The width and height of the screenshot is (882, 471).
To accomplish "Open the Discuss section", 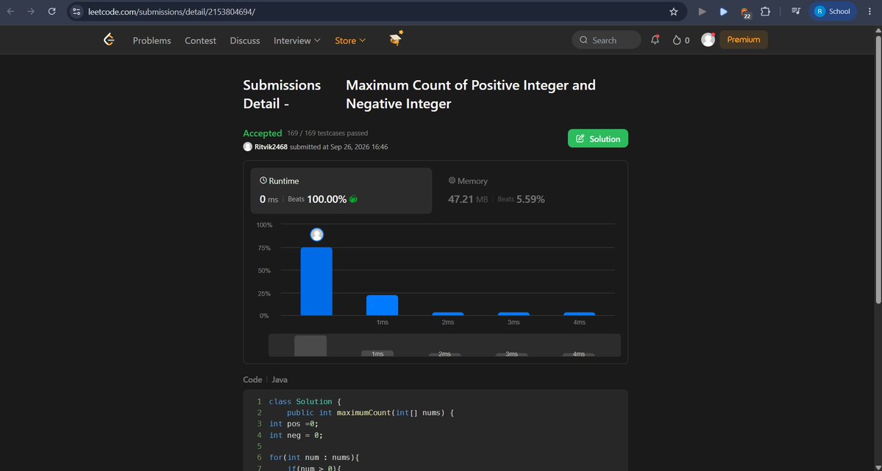I will [x=245, y=40].
